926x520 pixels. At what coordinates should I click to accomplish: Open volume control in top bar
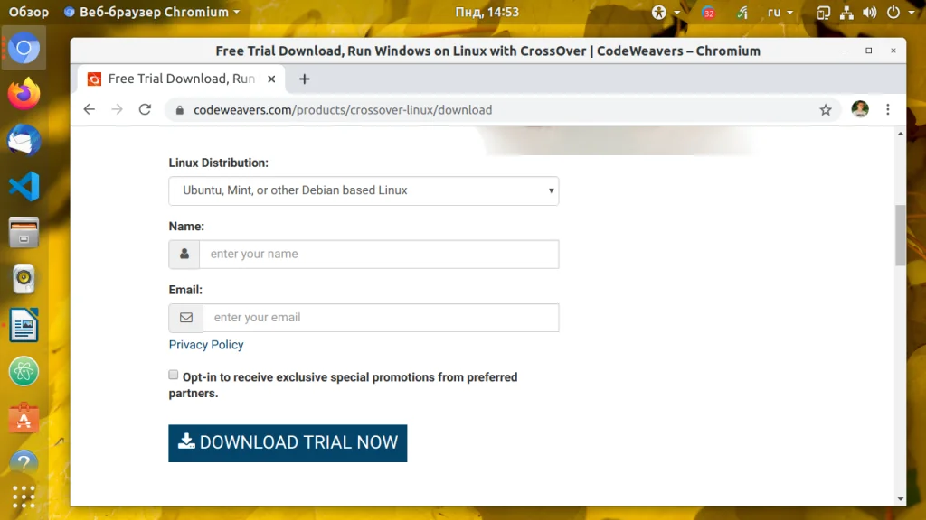869,13
